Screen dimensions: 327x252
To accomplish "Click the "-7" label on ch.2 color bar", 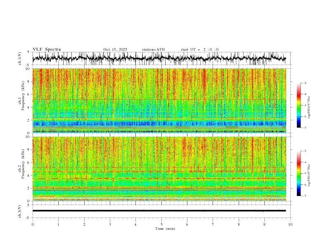I will tap(305, 196).
